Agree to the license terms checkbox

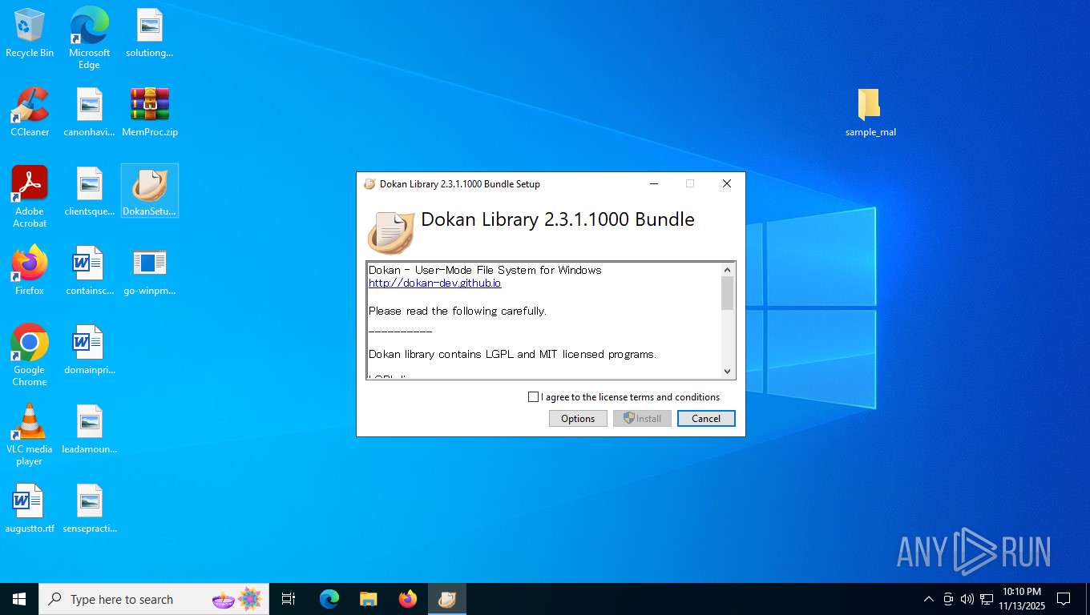click(534, 397)
